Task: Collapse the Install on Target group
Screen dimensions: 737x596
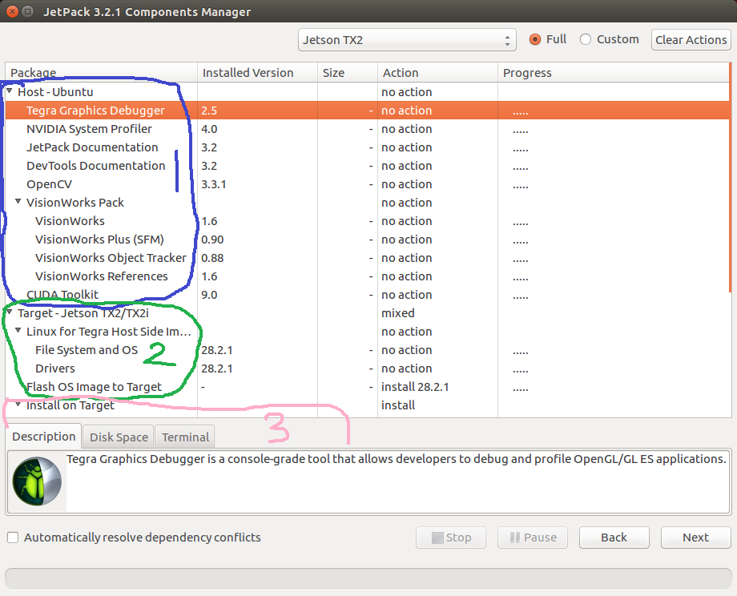Action: click(x=18, y=405)
